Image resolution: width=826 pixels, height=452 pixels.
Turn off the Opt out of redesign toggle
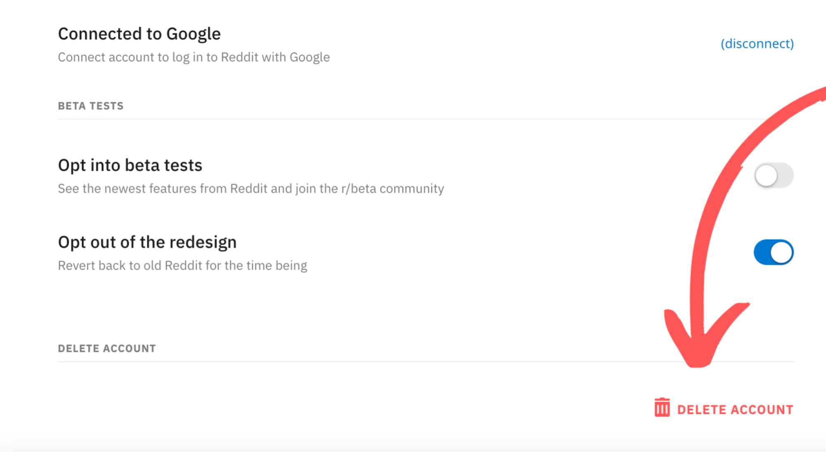[x=774, y=252]
